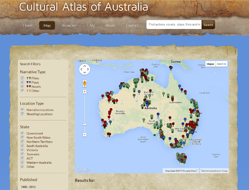The width and height of the screenshot is (249, 190).
Task: Click the Search button
Action: [208, 25]
